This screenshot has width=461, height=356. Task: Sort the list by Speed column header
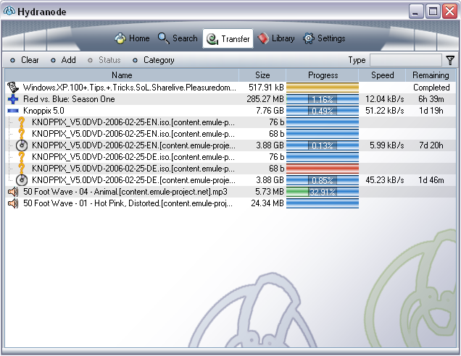click(x=382, y=75)
